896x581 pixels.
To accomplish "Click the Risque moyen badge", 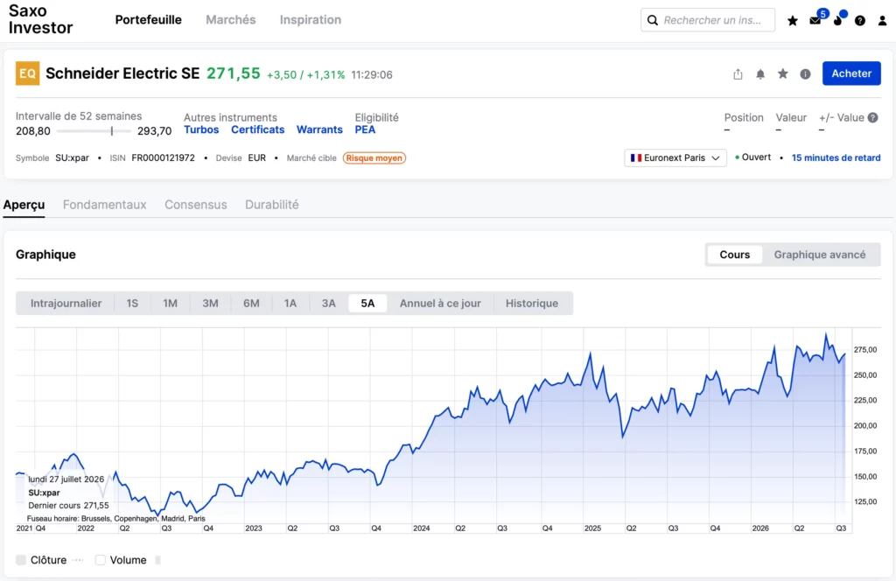I will click(x=374, y=158).
